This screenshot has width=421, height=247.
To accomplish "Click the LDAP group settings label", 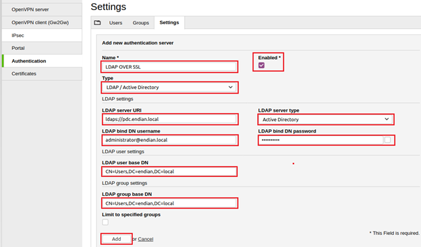I will click(125, 183).
